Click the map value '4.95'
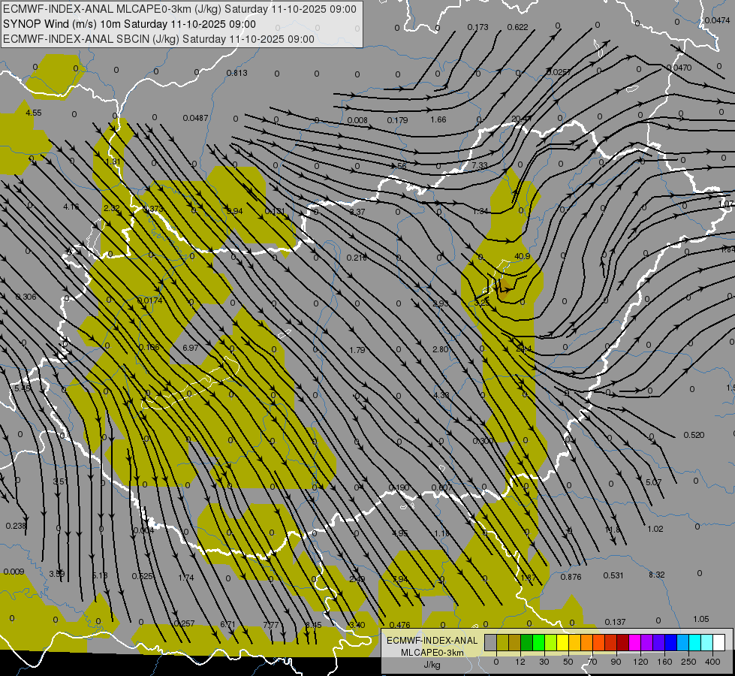 (400, 533)
